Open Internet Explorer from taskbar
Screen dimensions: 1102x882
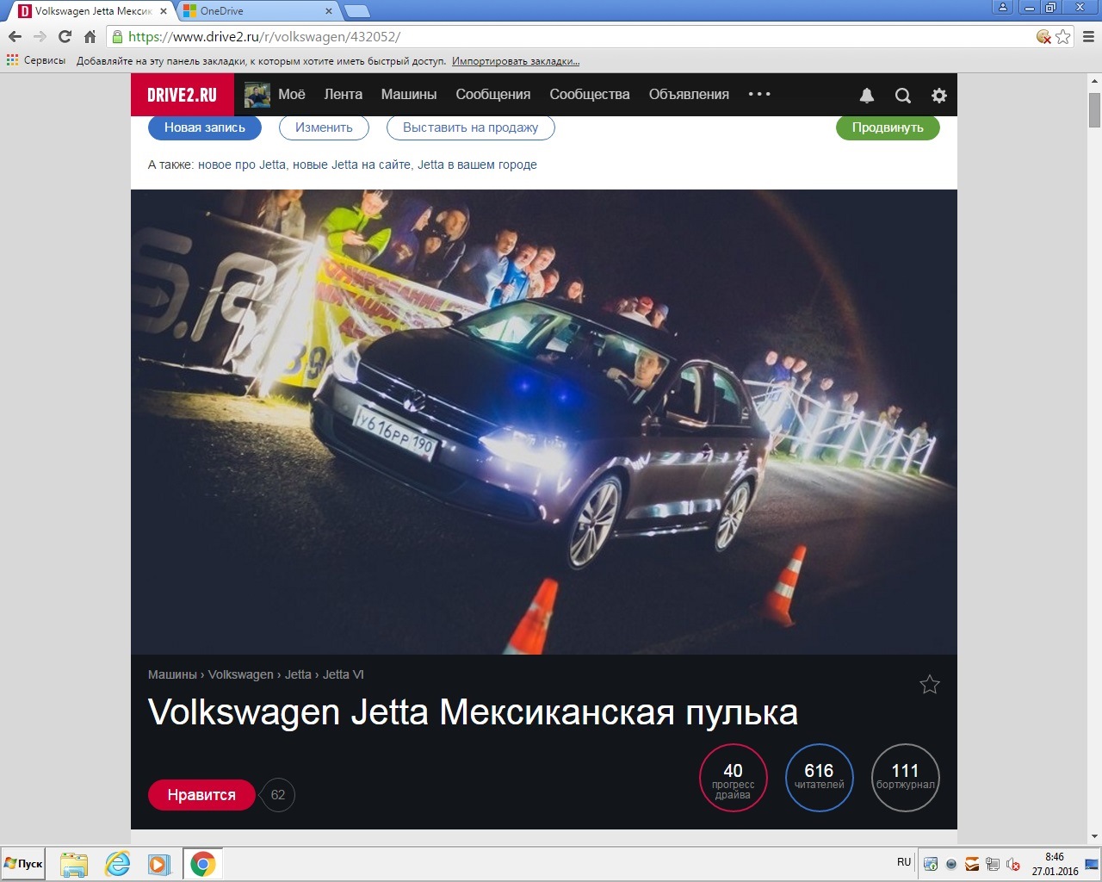coord(117,863)
